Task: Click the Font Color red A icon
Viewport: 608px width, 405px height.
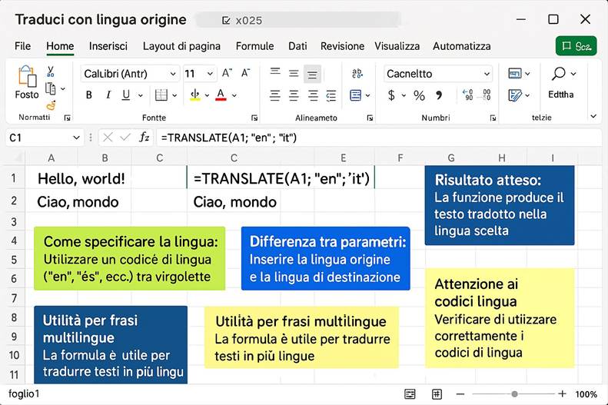Action: pyautogui.click(x=221, y=95)
